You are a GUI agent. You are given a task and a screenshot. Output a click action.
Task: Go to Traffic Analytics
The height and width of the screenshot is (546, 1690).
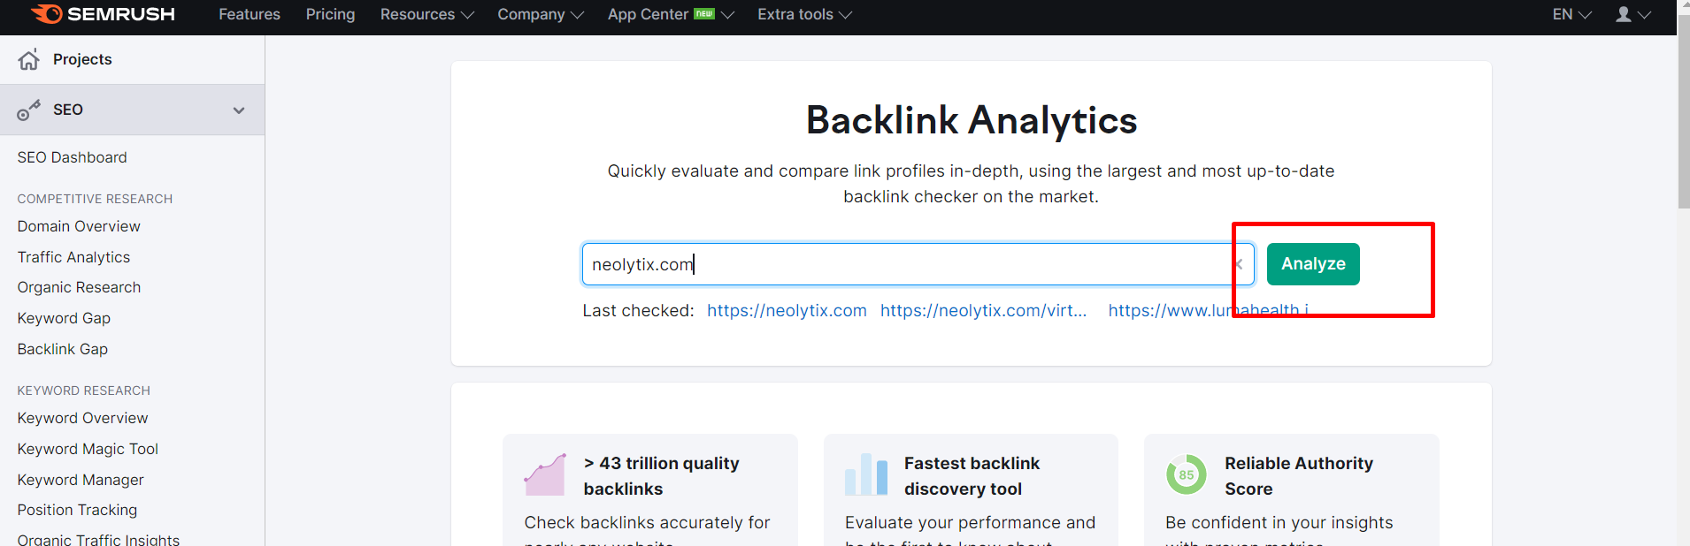tap(73, 257)
